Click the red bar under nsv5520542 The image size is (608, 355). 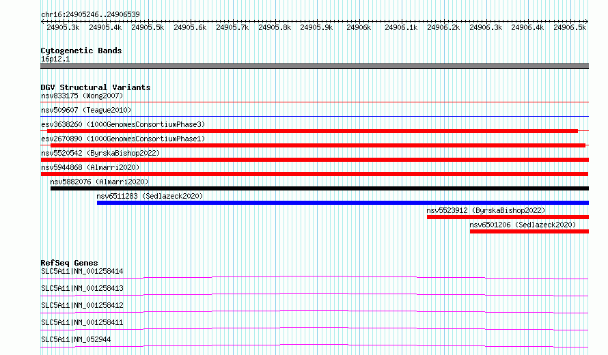[314, 160]
